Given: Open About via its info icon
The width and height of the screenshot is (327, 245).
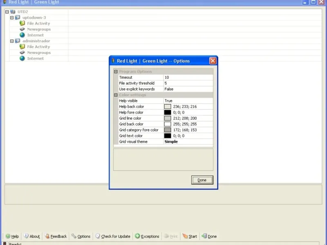Looking at the screenshot, I should click(26, 236).
